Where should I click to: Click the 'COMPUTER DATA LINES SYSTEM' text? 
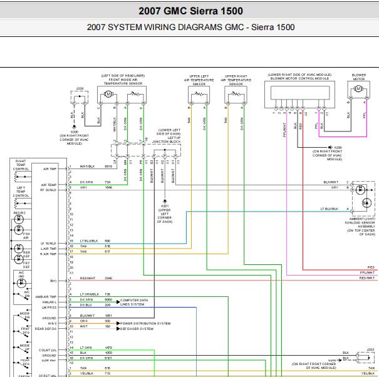tap(134, 302)
